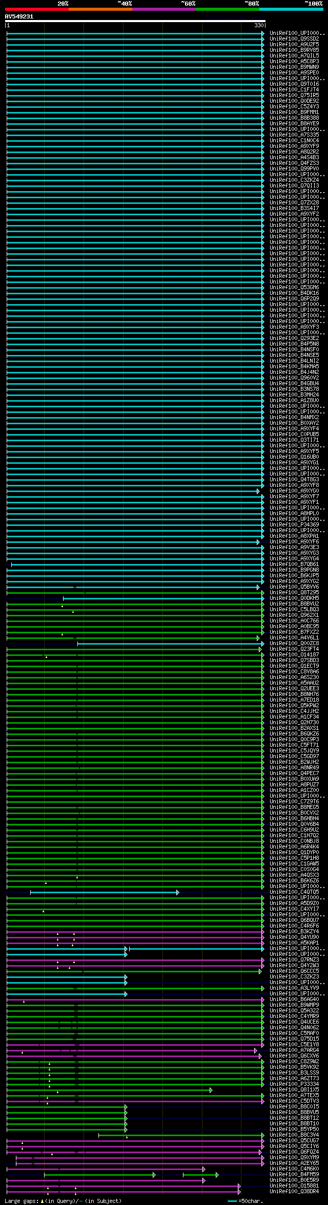
Task: Open hit UniRef100_B9RV85
Action: point(294,50)
